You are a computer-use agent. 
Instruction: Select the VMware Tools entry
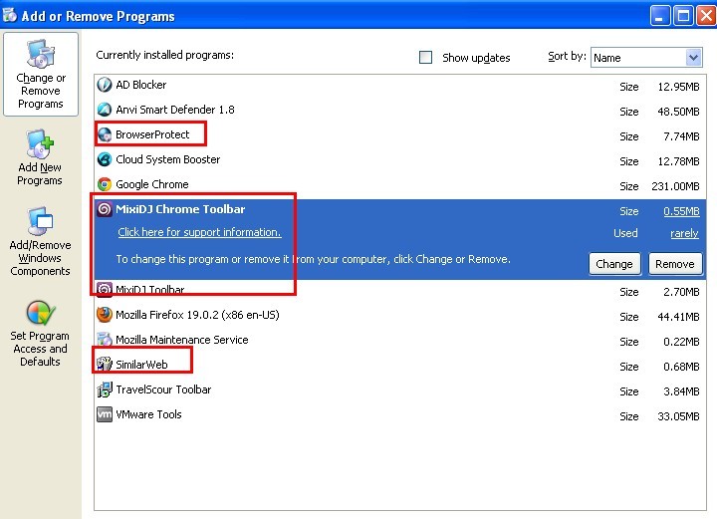point(148,414)
